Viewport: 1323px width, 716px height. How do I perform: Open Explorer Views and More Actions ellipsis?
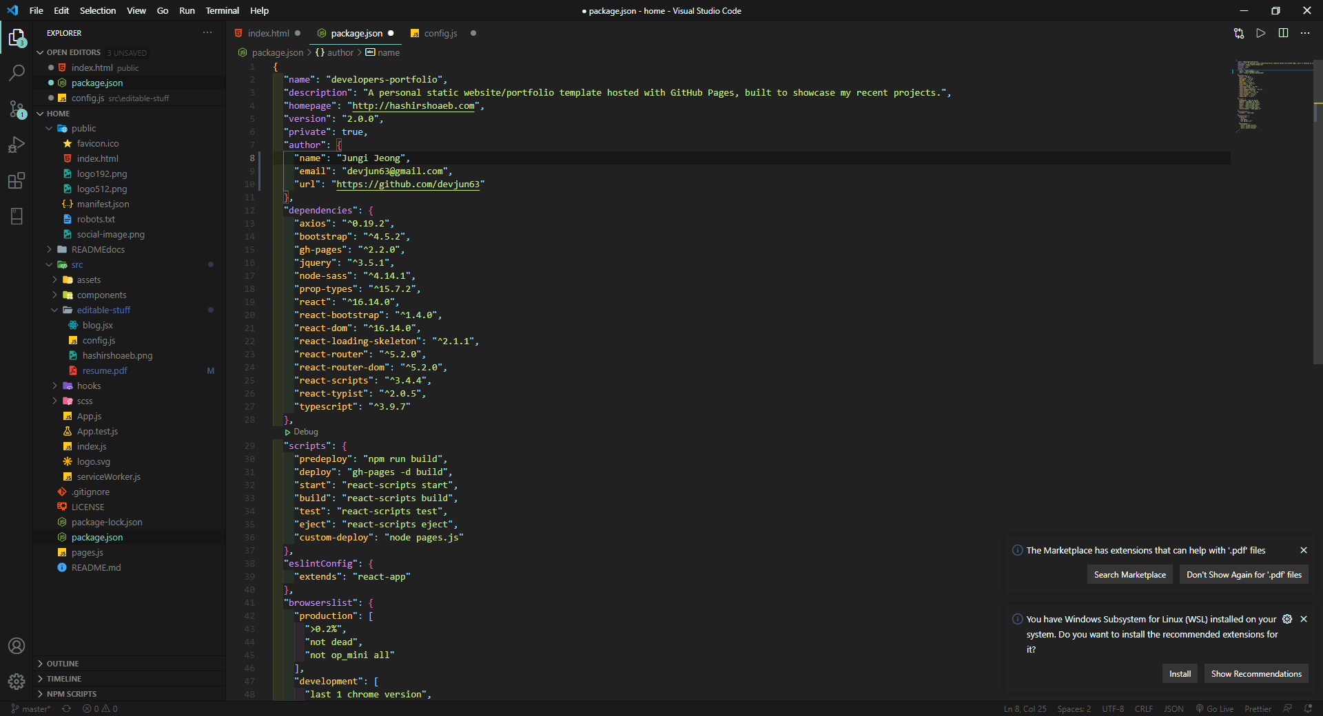point(207,32)
